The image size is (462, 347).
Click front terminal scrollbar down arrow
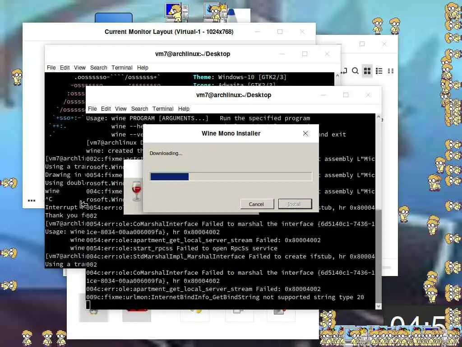click(x=379, y=306)
